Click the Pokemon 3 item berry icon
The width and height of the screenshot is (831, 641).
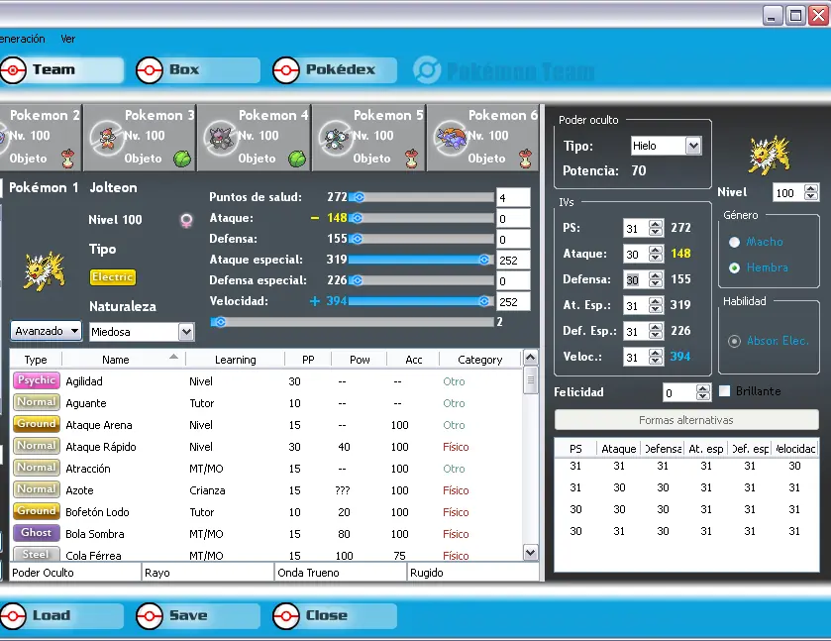click(182, 158)
